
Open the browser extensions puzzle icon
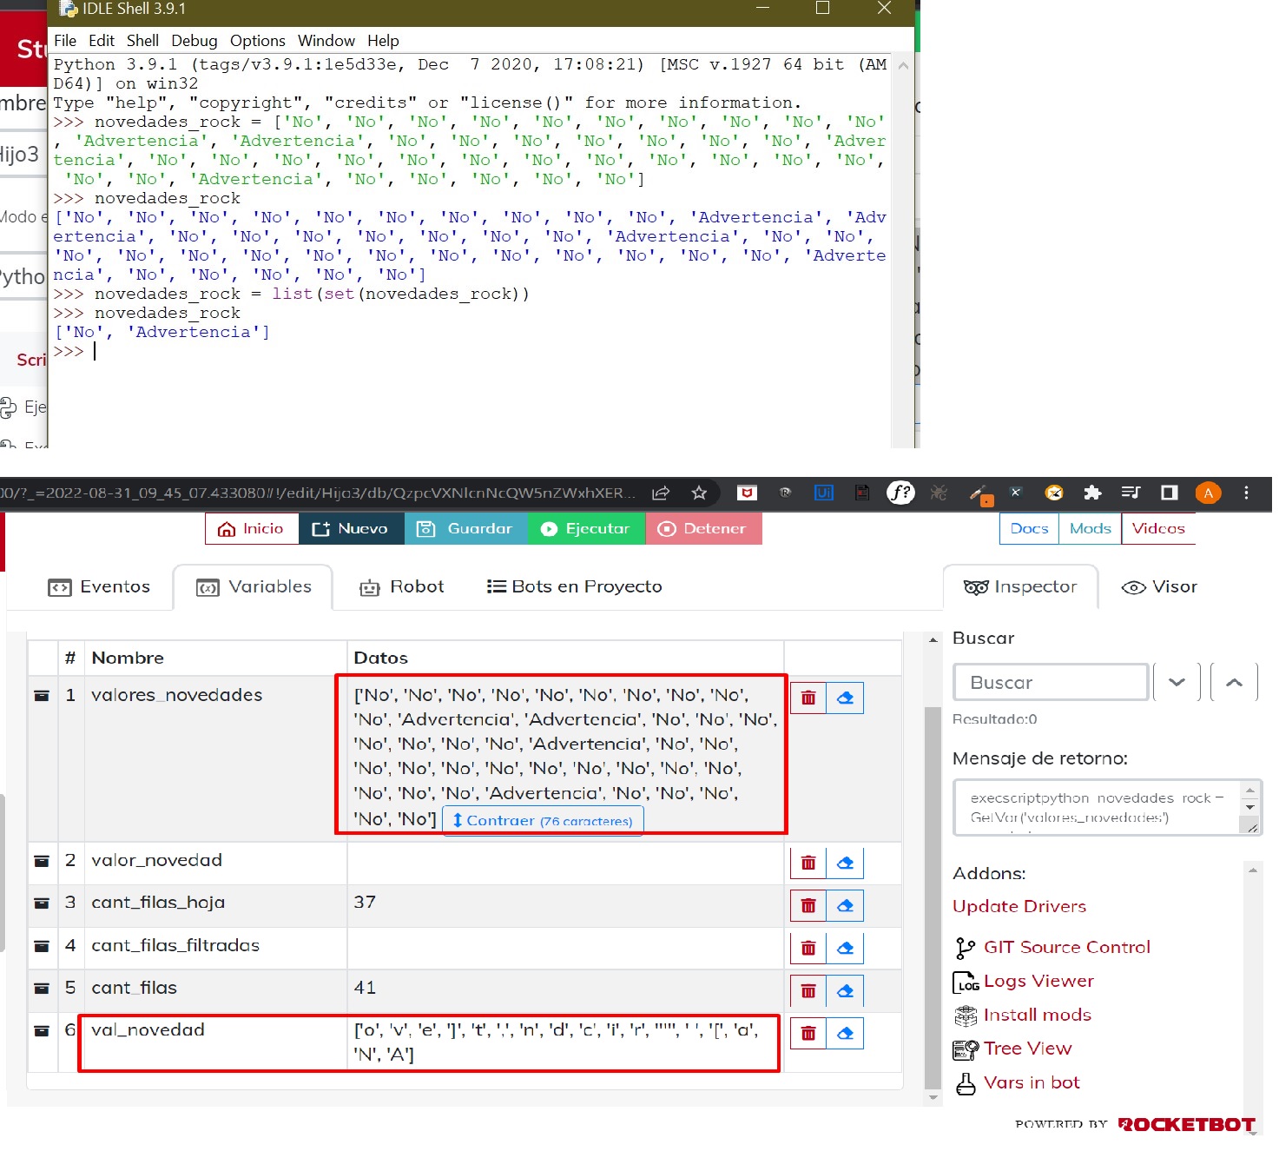point(1092,493)
